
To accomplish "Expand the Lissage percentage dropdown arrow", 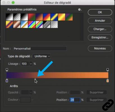I will (31, 64).
